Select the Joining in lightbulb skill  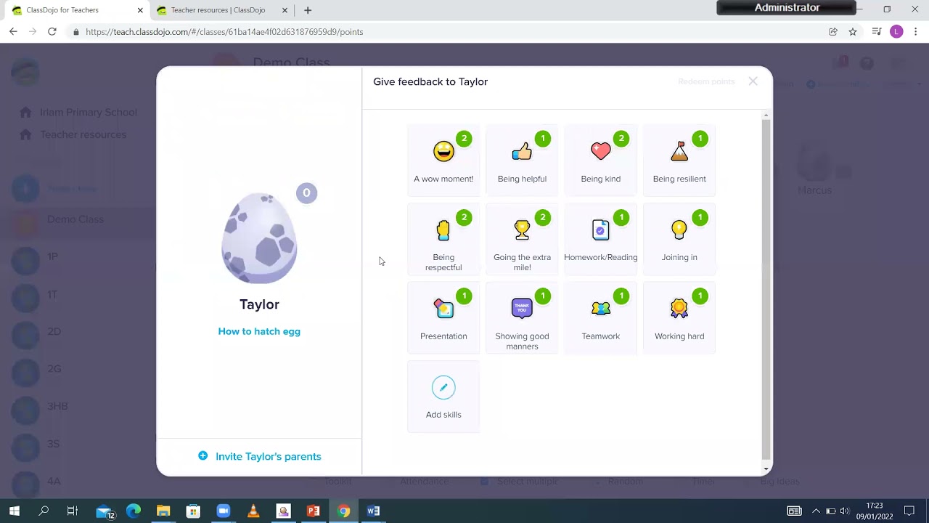tap(679, 239)
